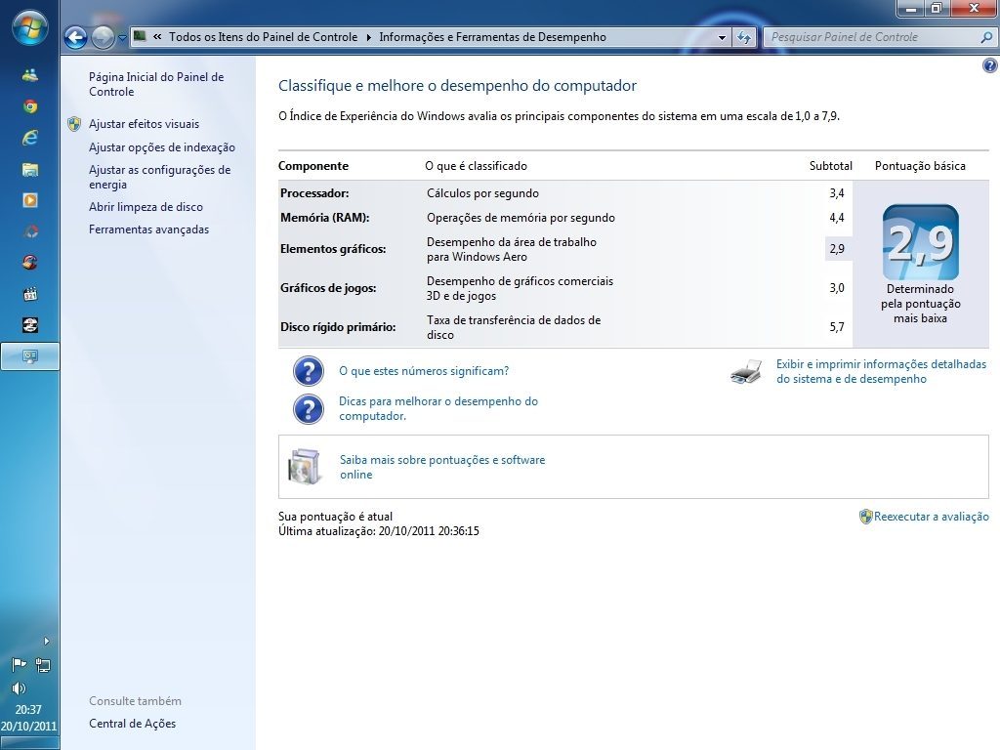Open Ferramentas avançadas
This screenshot has height=750, width=1000.
pos(148,229)
